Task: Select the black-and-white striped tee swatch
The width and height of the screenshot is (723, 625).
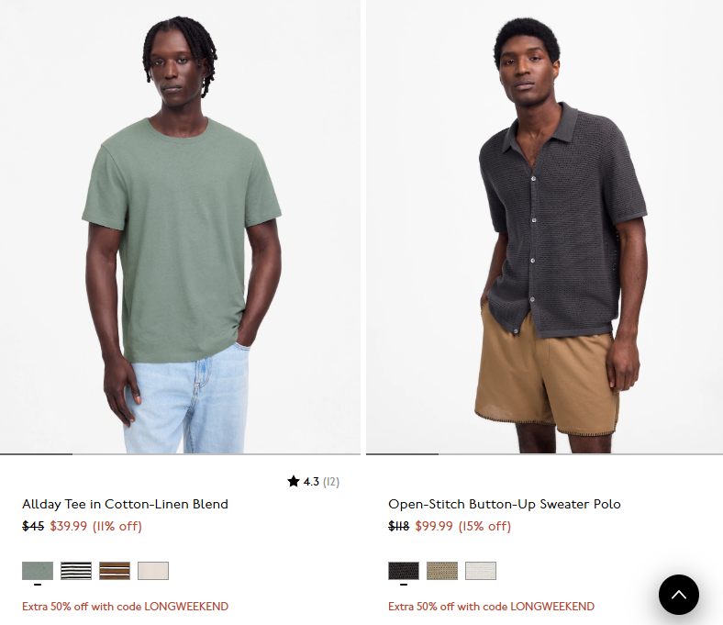Action: point(76,571)
